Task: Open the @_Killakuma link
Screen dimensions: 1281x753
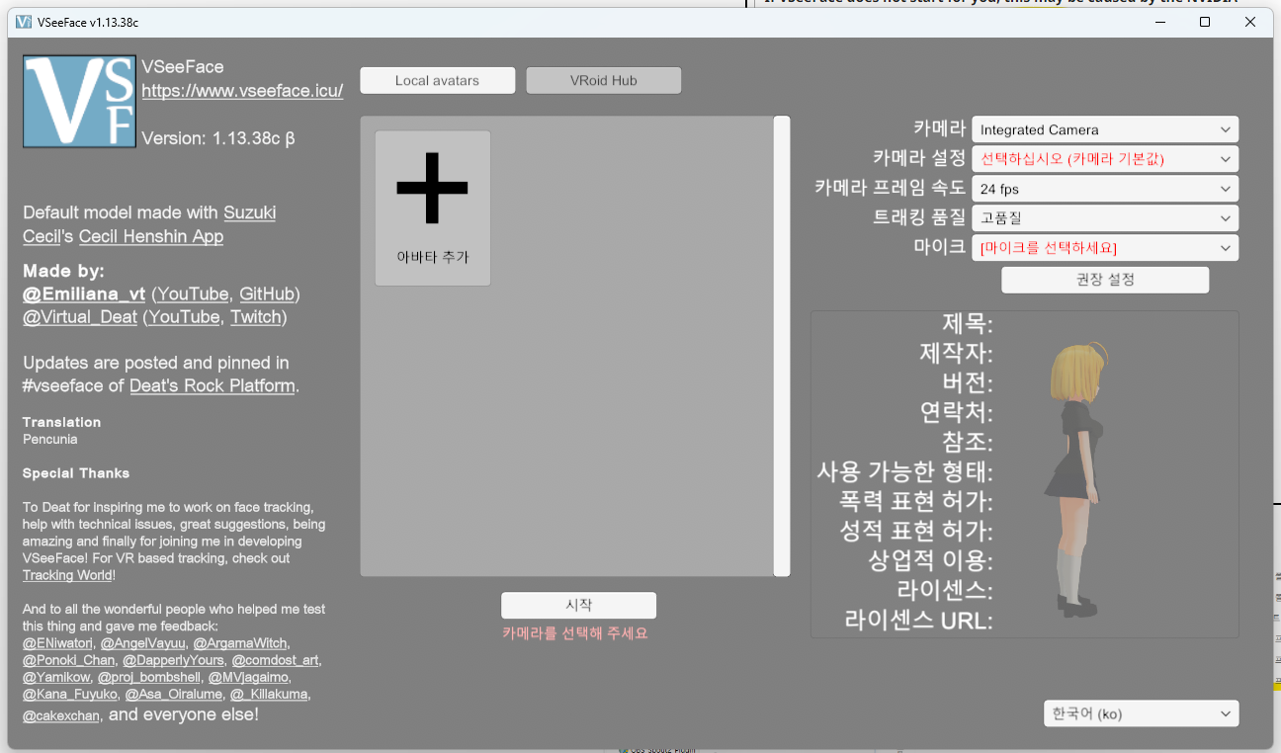Action: 268,695
